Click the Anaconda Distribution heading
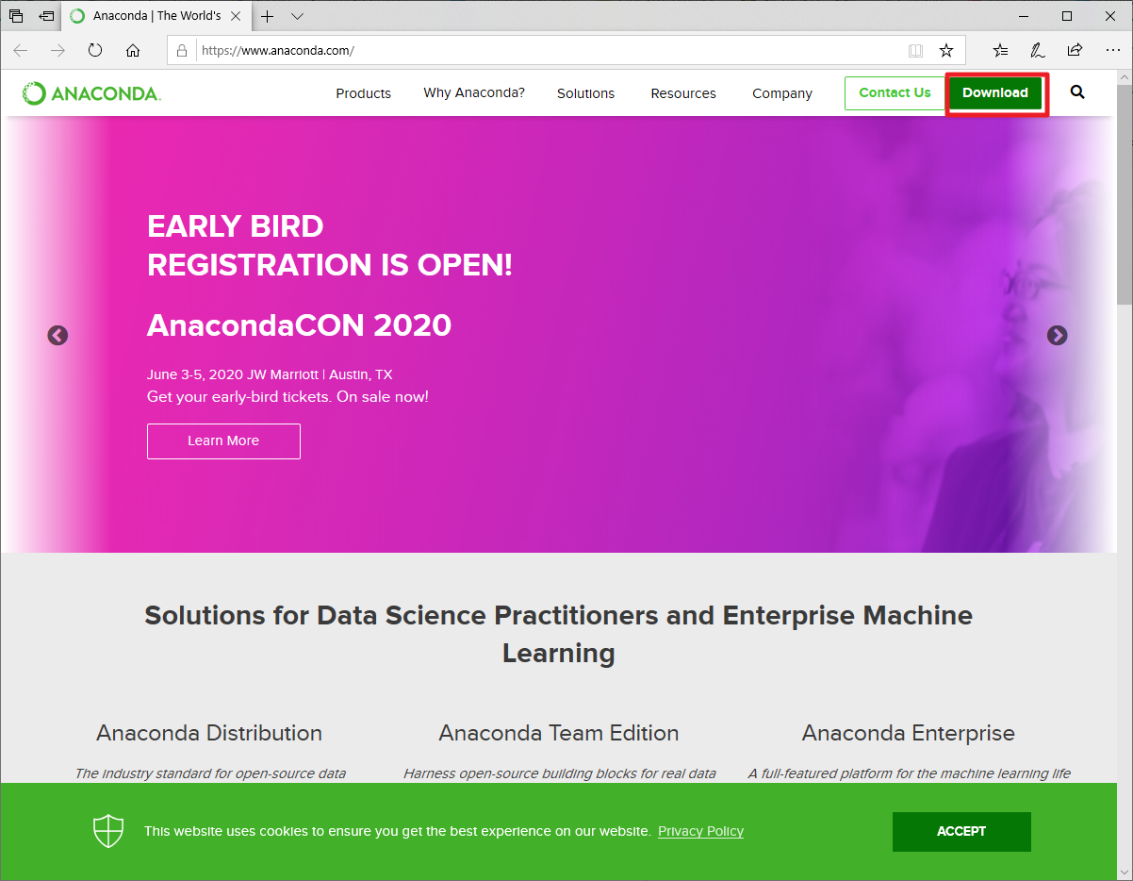This screenshot has width=1133, height=881. click(209, 733)
